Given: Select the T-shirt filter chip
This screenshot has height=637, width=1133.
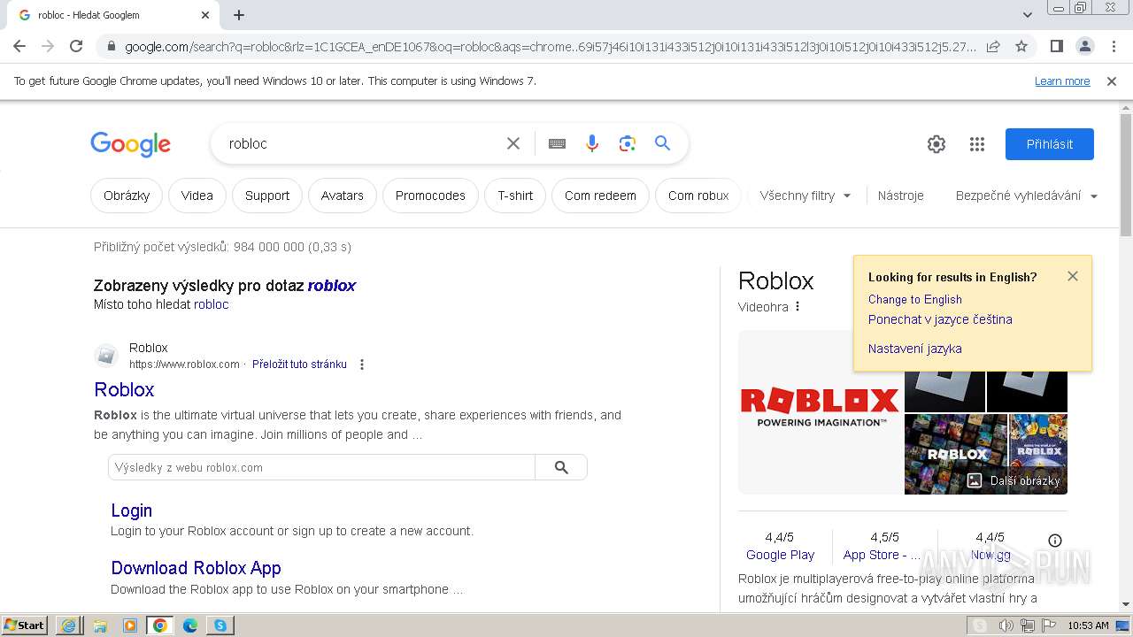Looking at the screenshot, I should [x=515, y=196].
